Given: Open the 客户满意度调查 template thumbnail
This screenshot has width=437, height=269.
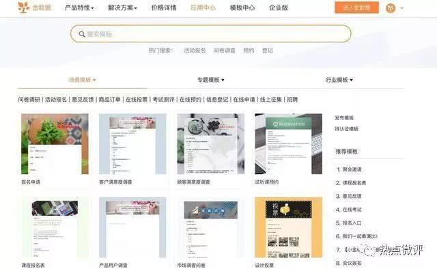Looking at the screenshot, I should [132, 144].
